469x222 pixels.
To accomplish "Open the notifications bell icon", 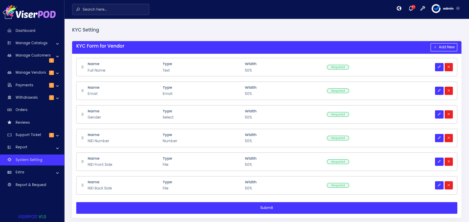I will [x=411, y=9].
